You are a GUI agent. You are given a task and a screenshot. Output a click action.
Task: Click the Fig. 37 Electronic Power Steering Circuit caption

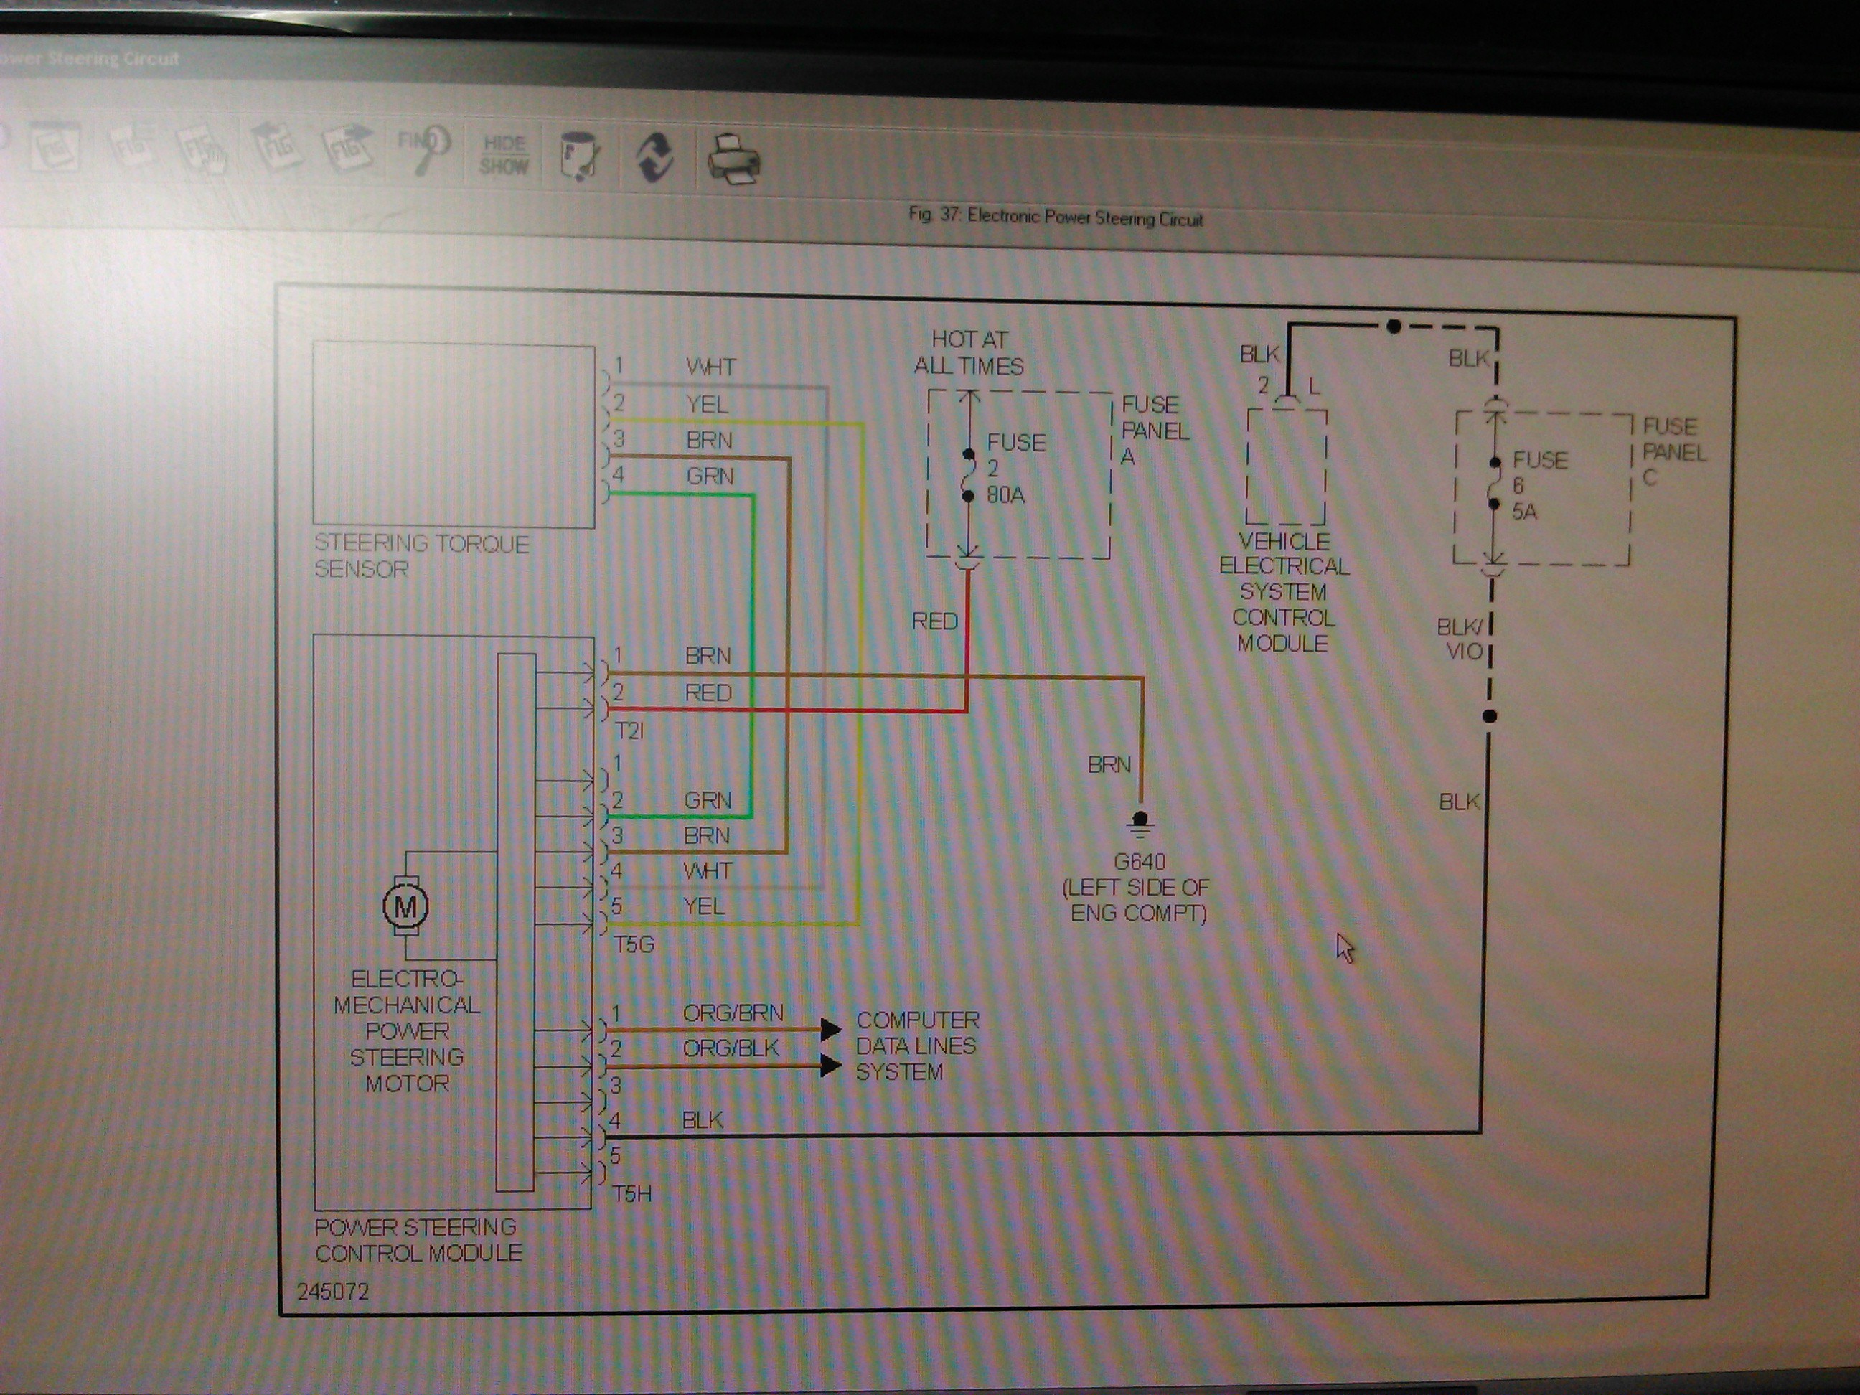point(1056,217)
